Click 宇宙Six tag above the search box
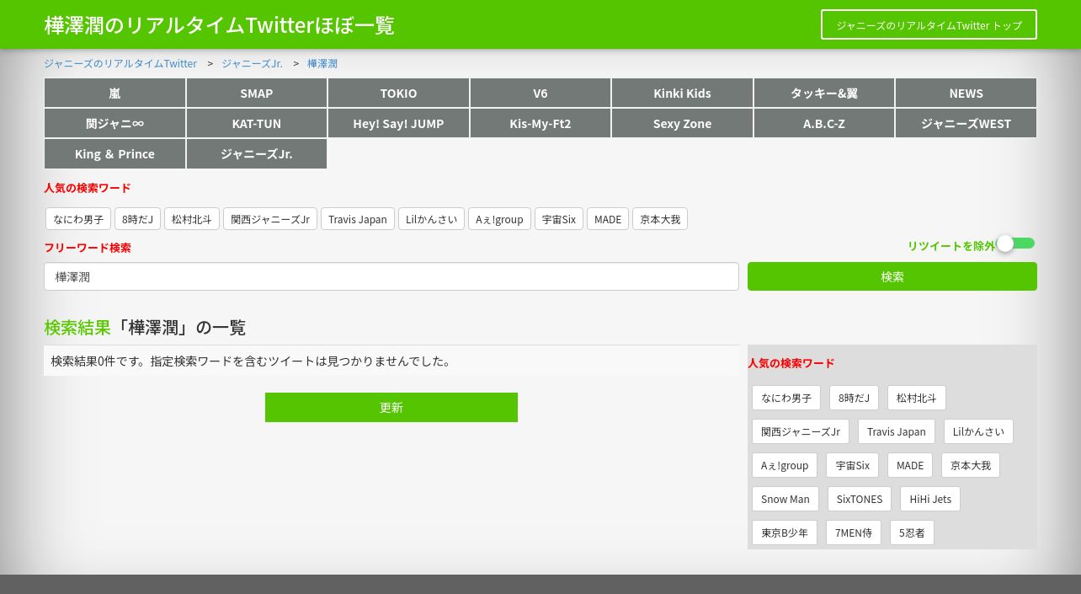Screen dimensions: 1081x594 559,219
